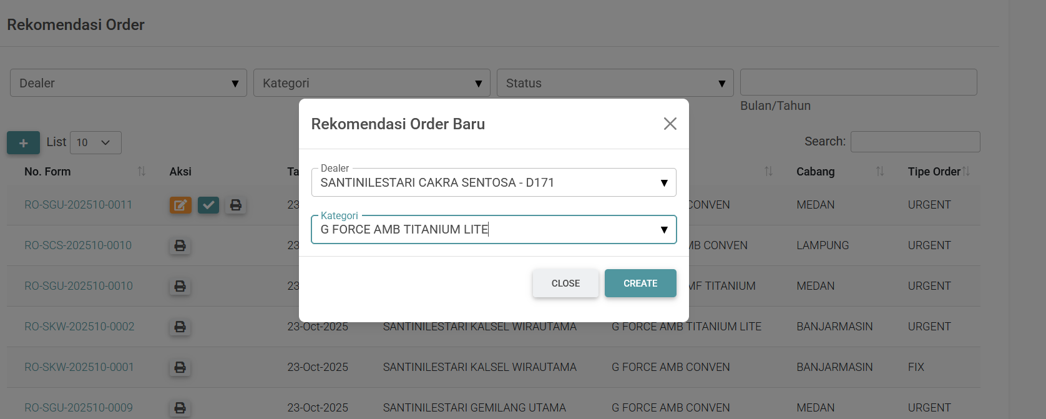Image resolution: width=1046 pixels, height=419 pixels.
Task: Close the Rekomendasi Order Baru dialog with X
Action: pos(670,124)
